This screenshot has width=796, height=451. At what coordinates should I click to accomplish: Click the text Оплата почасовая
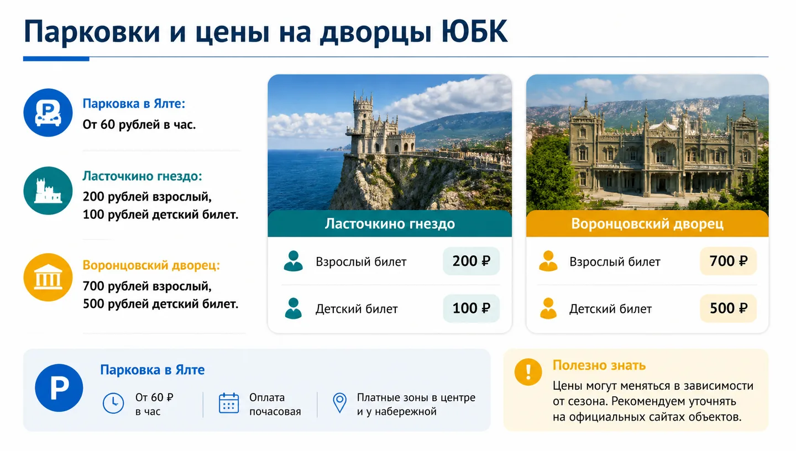click(275, 405)
